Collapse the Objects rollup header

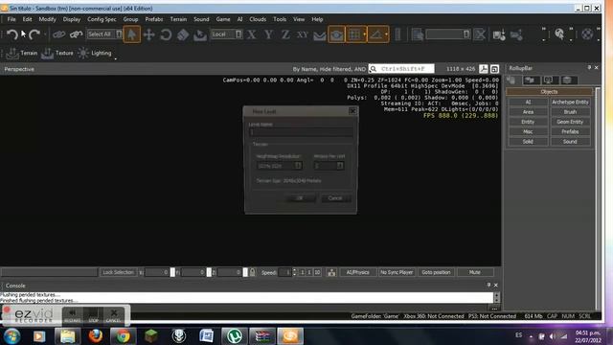549,92
